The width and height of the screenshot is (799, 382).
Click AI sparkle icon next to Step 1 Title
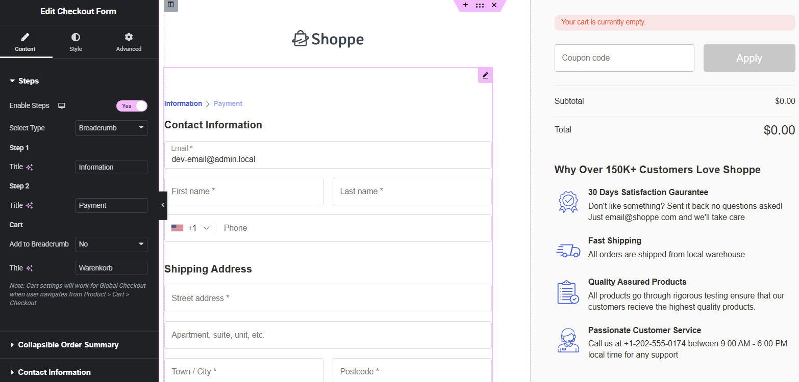click(x=30, y=167)
